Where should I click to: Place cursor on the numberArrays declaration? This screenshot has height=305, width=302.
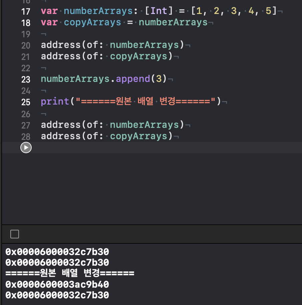point(98,11)
